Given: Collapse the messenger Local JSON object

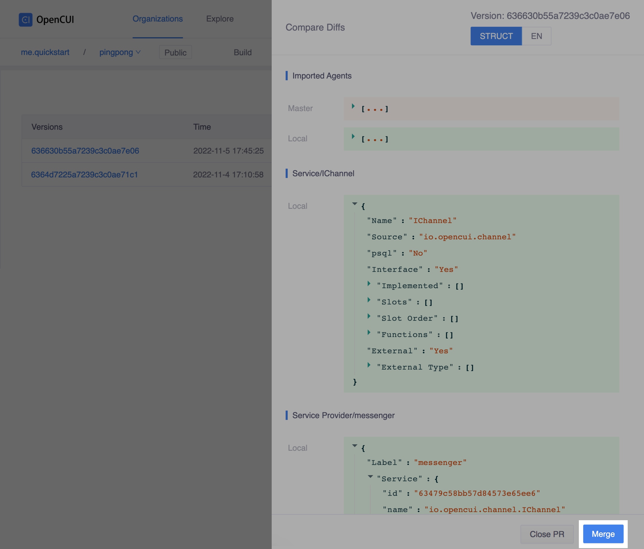Looking at the screenshot, I should pos(355,445).
